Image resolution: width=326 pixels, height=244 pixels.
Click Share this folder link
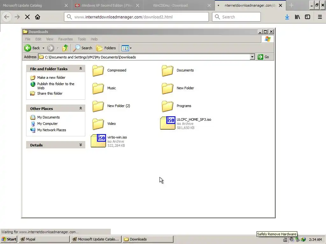50,94
